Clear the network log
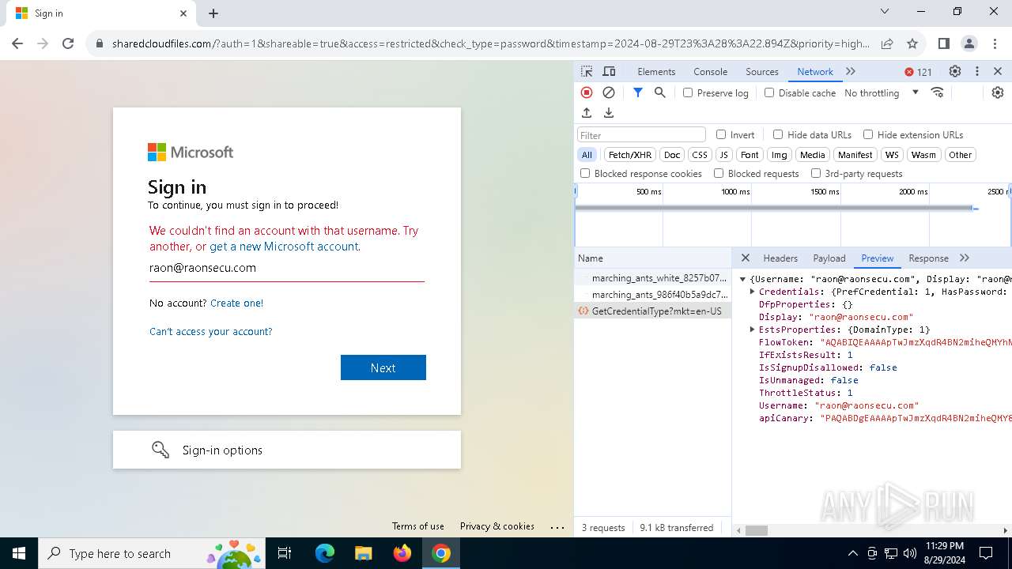The width and height of the screenshot is (1012, 569). (609, 92)
